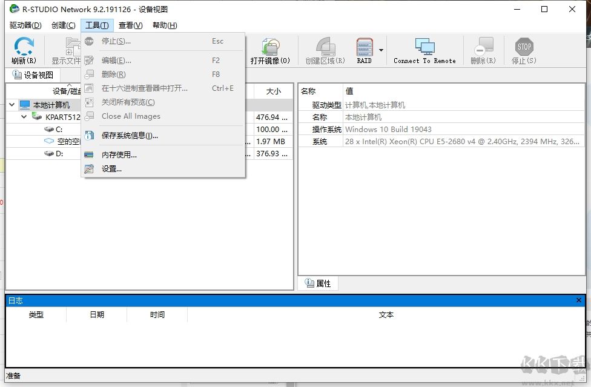Screen dimensions: 591x387
Task: Click the 376.93 size cell for D:
Action: 272,153
